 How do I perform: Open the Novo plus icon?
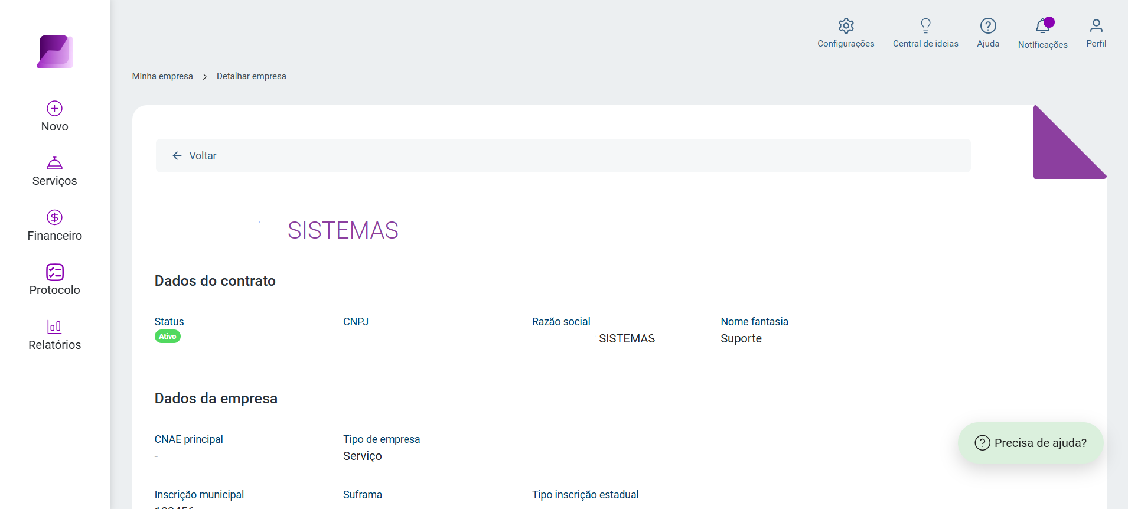(55, 108)
